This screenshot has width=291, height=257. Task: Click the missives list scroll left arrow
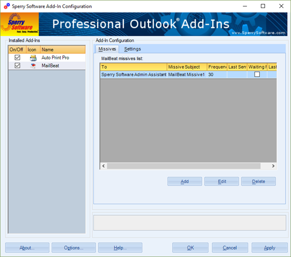coord(103,166)
